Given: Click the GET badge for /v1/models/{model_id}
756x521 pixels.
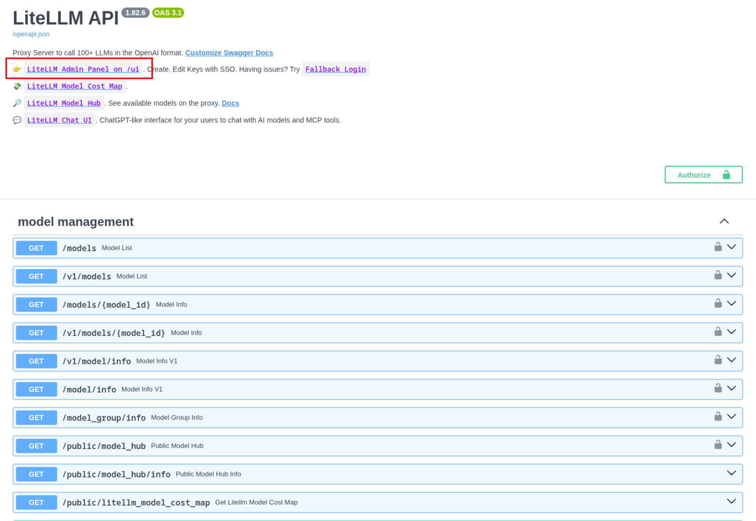Looking at the screenshot, I should click(x=36, y=333).
